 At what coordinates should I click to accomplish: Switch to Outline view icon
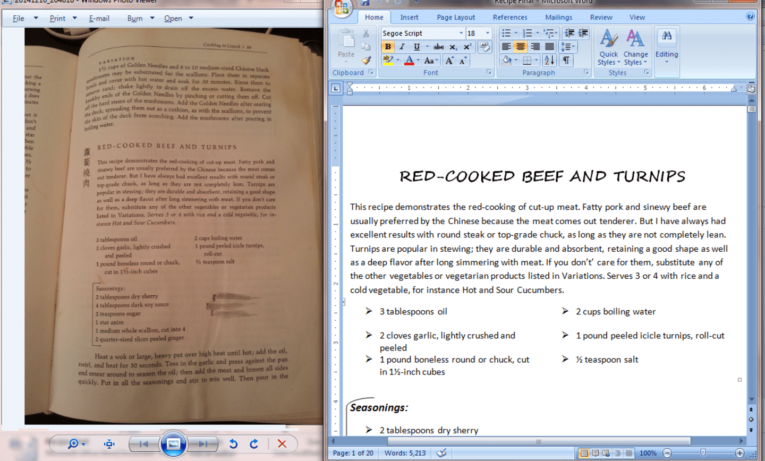(x=617, y=453)
